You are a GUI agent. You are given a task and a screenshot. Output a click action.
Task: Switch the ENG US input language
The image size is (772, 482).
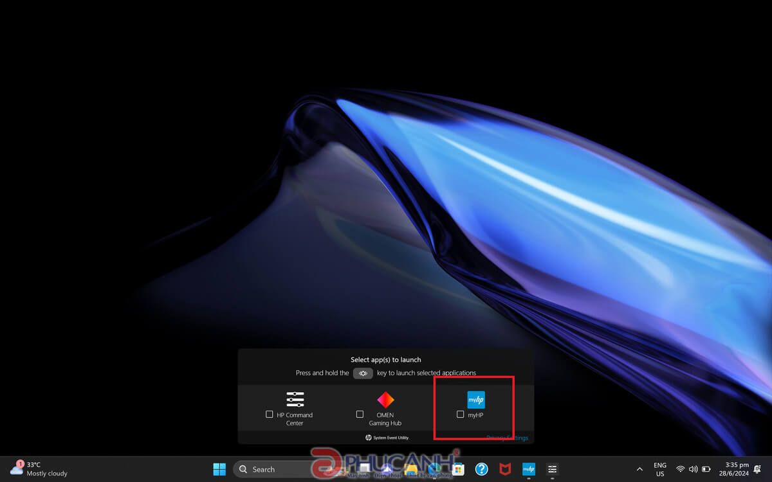(x=660, y=469)
